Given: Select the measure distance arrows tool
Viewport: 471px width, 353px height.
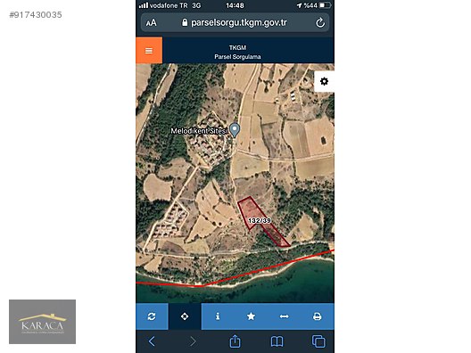Looking at the screenshot, I should click(x=285, y=316).
